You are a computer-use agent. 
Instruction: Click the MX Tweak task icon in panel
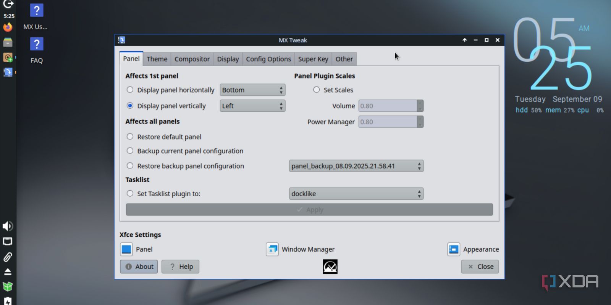tap(8, 72)
